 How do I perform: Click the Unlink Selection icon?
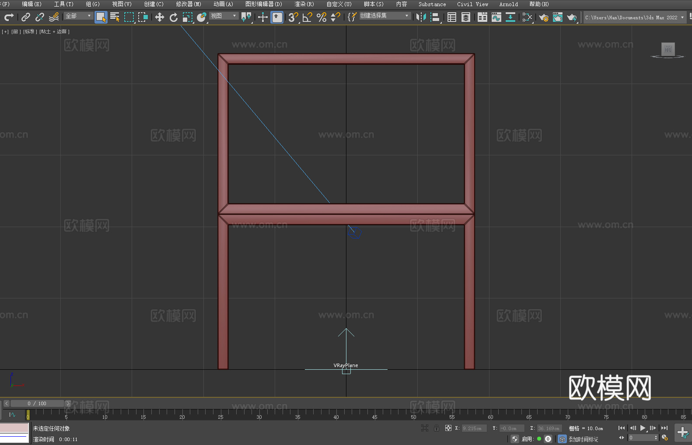(40, 17)
